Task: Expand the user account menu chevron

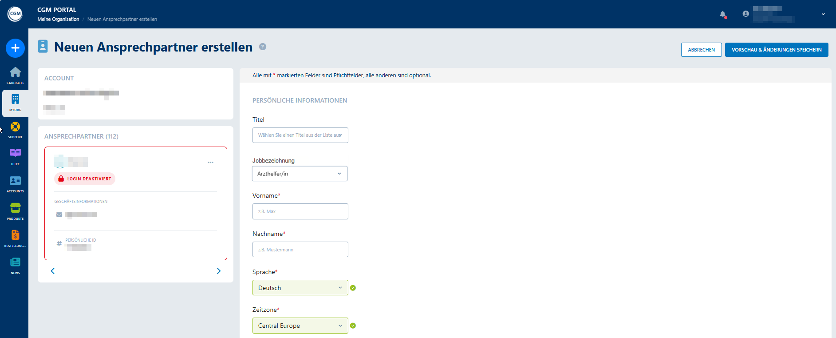Action: 823,14
